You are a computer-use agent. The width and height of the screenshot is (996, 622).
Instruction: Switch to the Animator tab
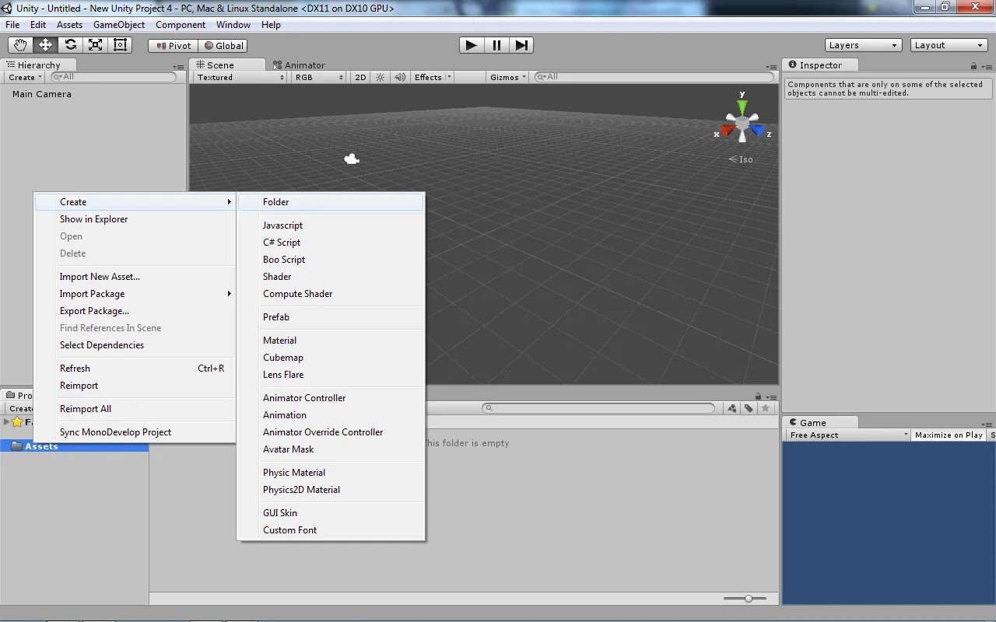coord(300,65)
